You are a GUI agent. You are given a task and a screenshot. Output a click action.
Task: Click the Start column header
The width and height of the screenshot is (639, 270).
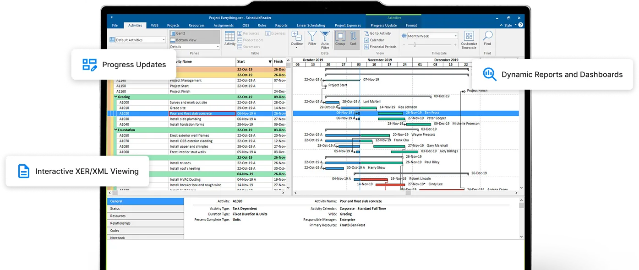coord(254,62)
